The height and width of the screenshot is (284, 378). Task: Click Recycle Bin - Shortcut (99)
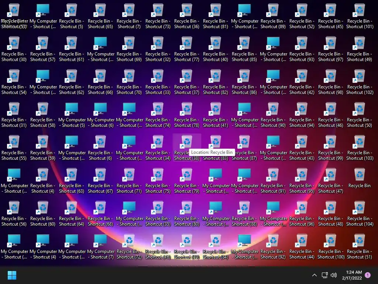pyautogui.click(x=330, y=148)
